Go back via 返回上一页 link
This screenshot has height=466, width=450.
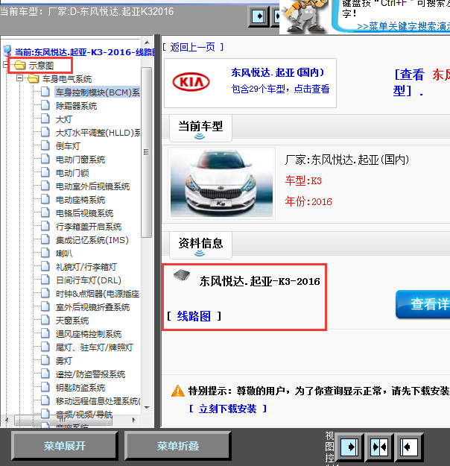point(193,47)
